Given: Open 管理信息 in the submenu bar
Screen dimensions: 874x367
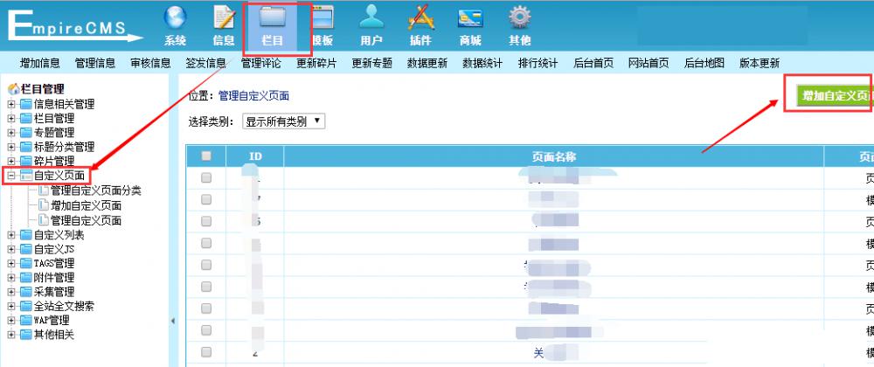Looking at the screenshot, I should pyautogui.click(x=94, y=63).
